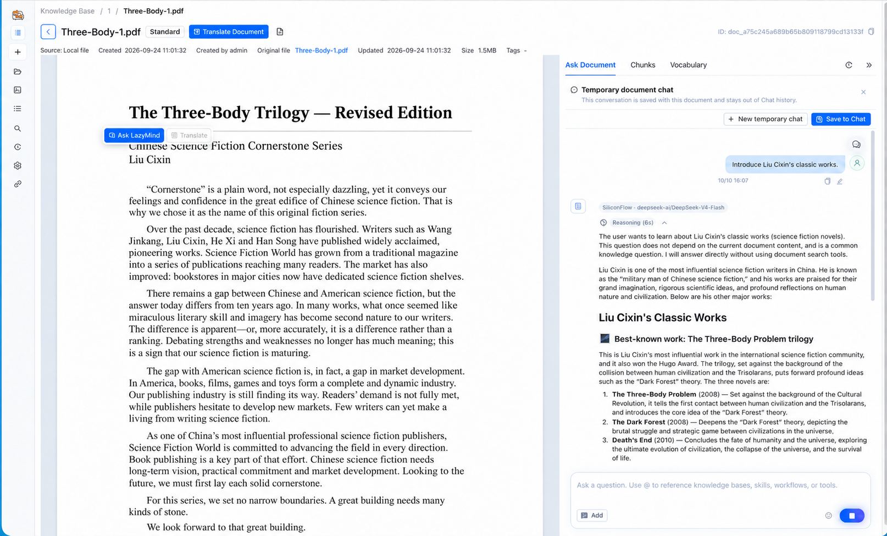Click the SiliconFlow DeepSeek-V4-Flash model tag

click(x=663, y=207)
